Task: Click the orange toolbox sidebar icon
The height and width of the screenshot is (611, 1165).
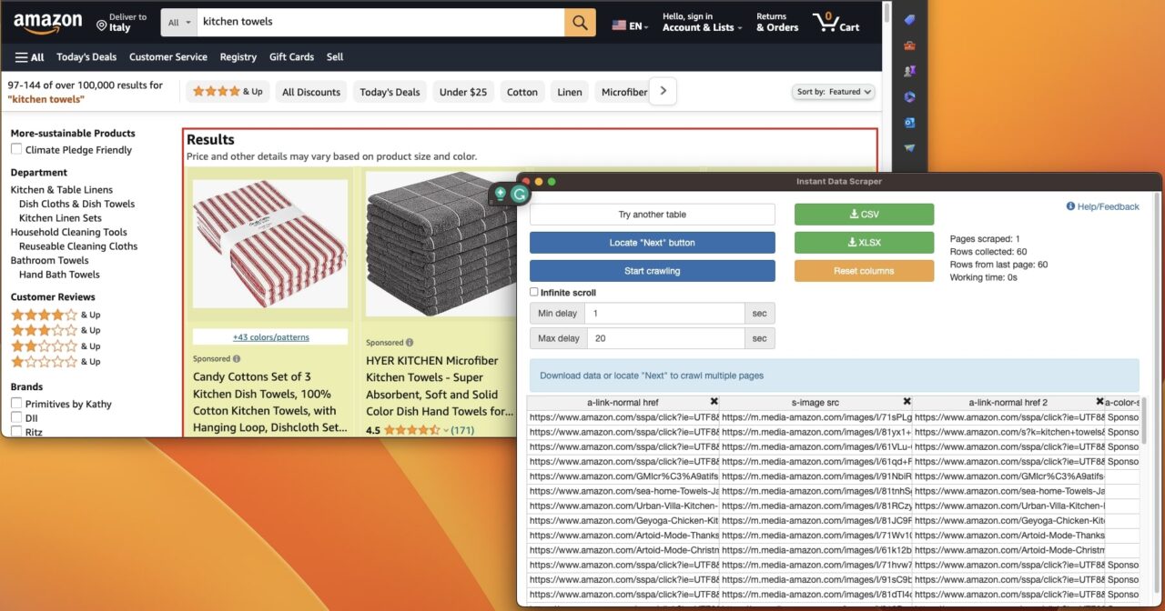Action: point(909,45)
